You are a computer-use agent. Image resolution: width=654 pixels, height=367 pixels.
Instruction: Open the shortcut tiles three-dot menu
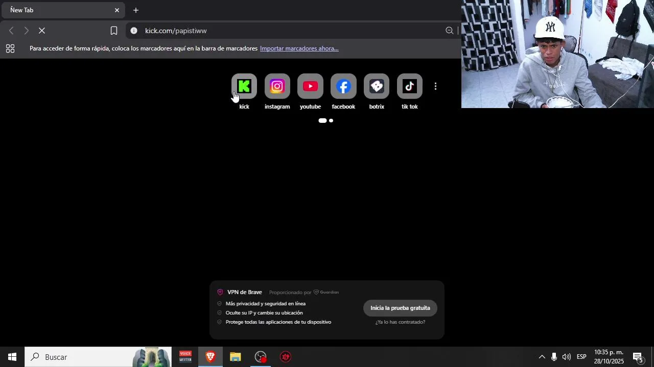[435, 87]
